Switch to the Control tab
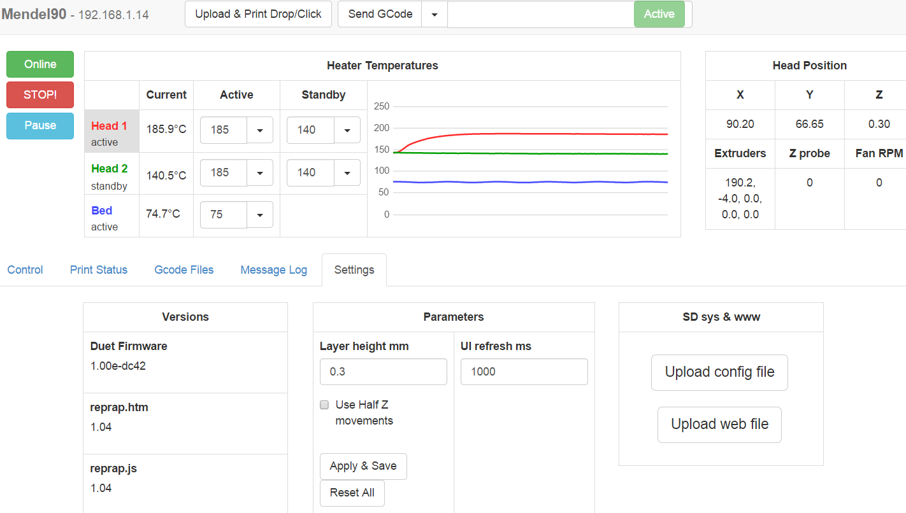Viewport: 906px width, 513px height. (25, 270)
